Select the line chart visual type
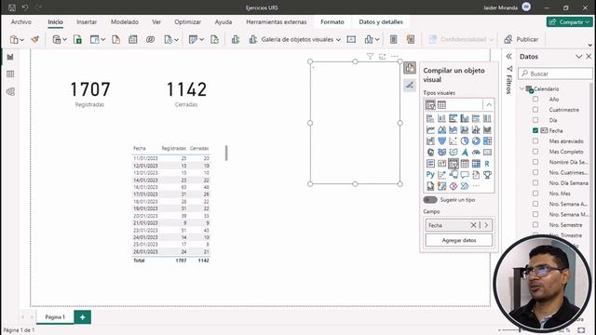The image size is (596, 335). coord(430,130)
